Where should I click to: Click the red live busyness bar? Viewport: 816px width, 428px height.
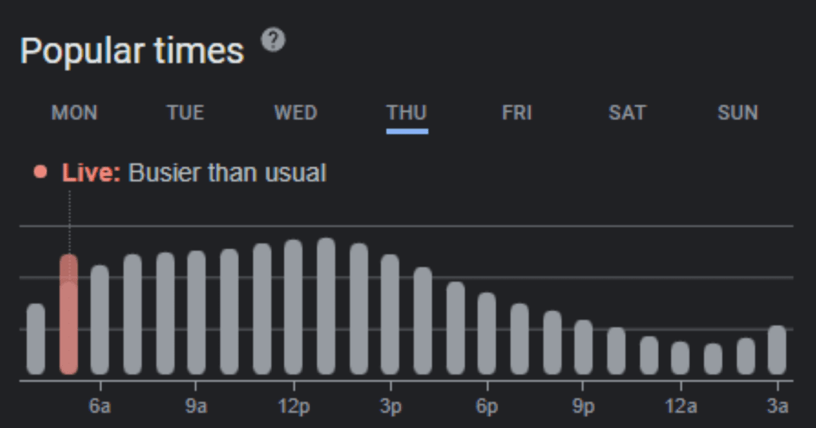coord(69,318)
